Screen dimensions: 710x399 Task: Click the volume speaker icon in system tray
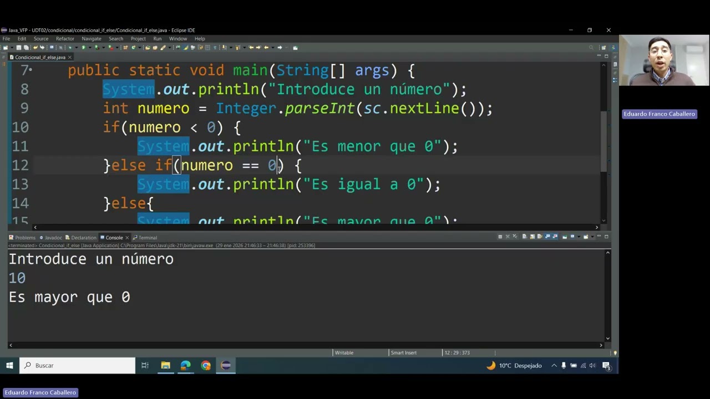[x=592, y=365]
